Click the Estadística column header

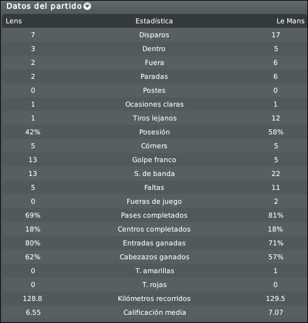click(x=154, y=21)
